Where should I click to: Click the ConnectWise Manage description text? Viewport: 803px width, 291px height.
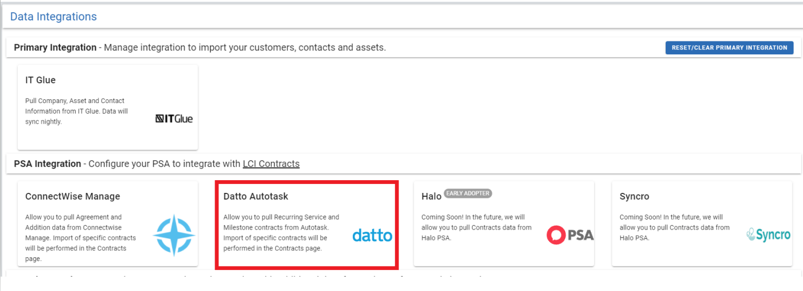click(x=81, y=238)
